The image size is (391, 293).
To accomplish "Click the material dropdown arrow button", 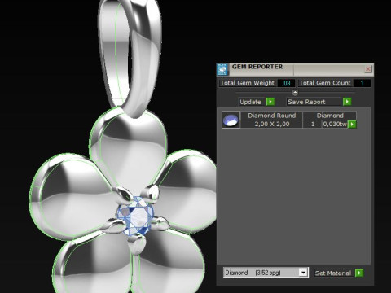I will (x=303, y=273).
